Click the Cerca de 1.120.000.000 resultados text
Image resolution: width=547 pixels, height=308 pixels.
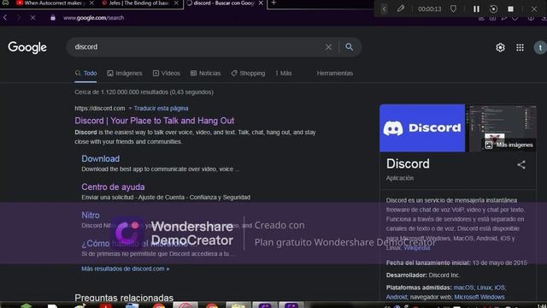[144, 92]
